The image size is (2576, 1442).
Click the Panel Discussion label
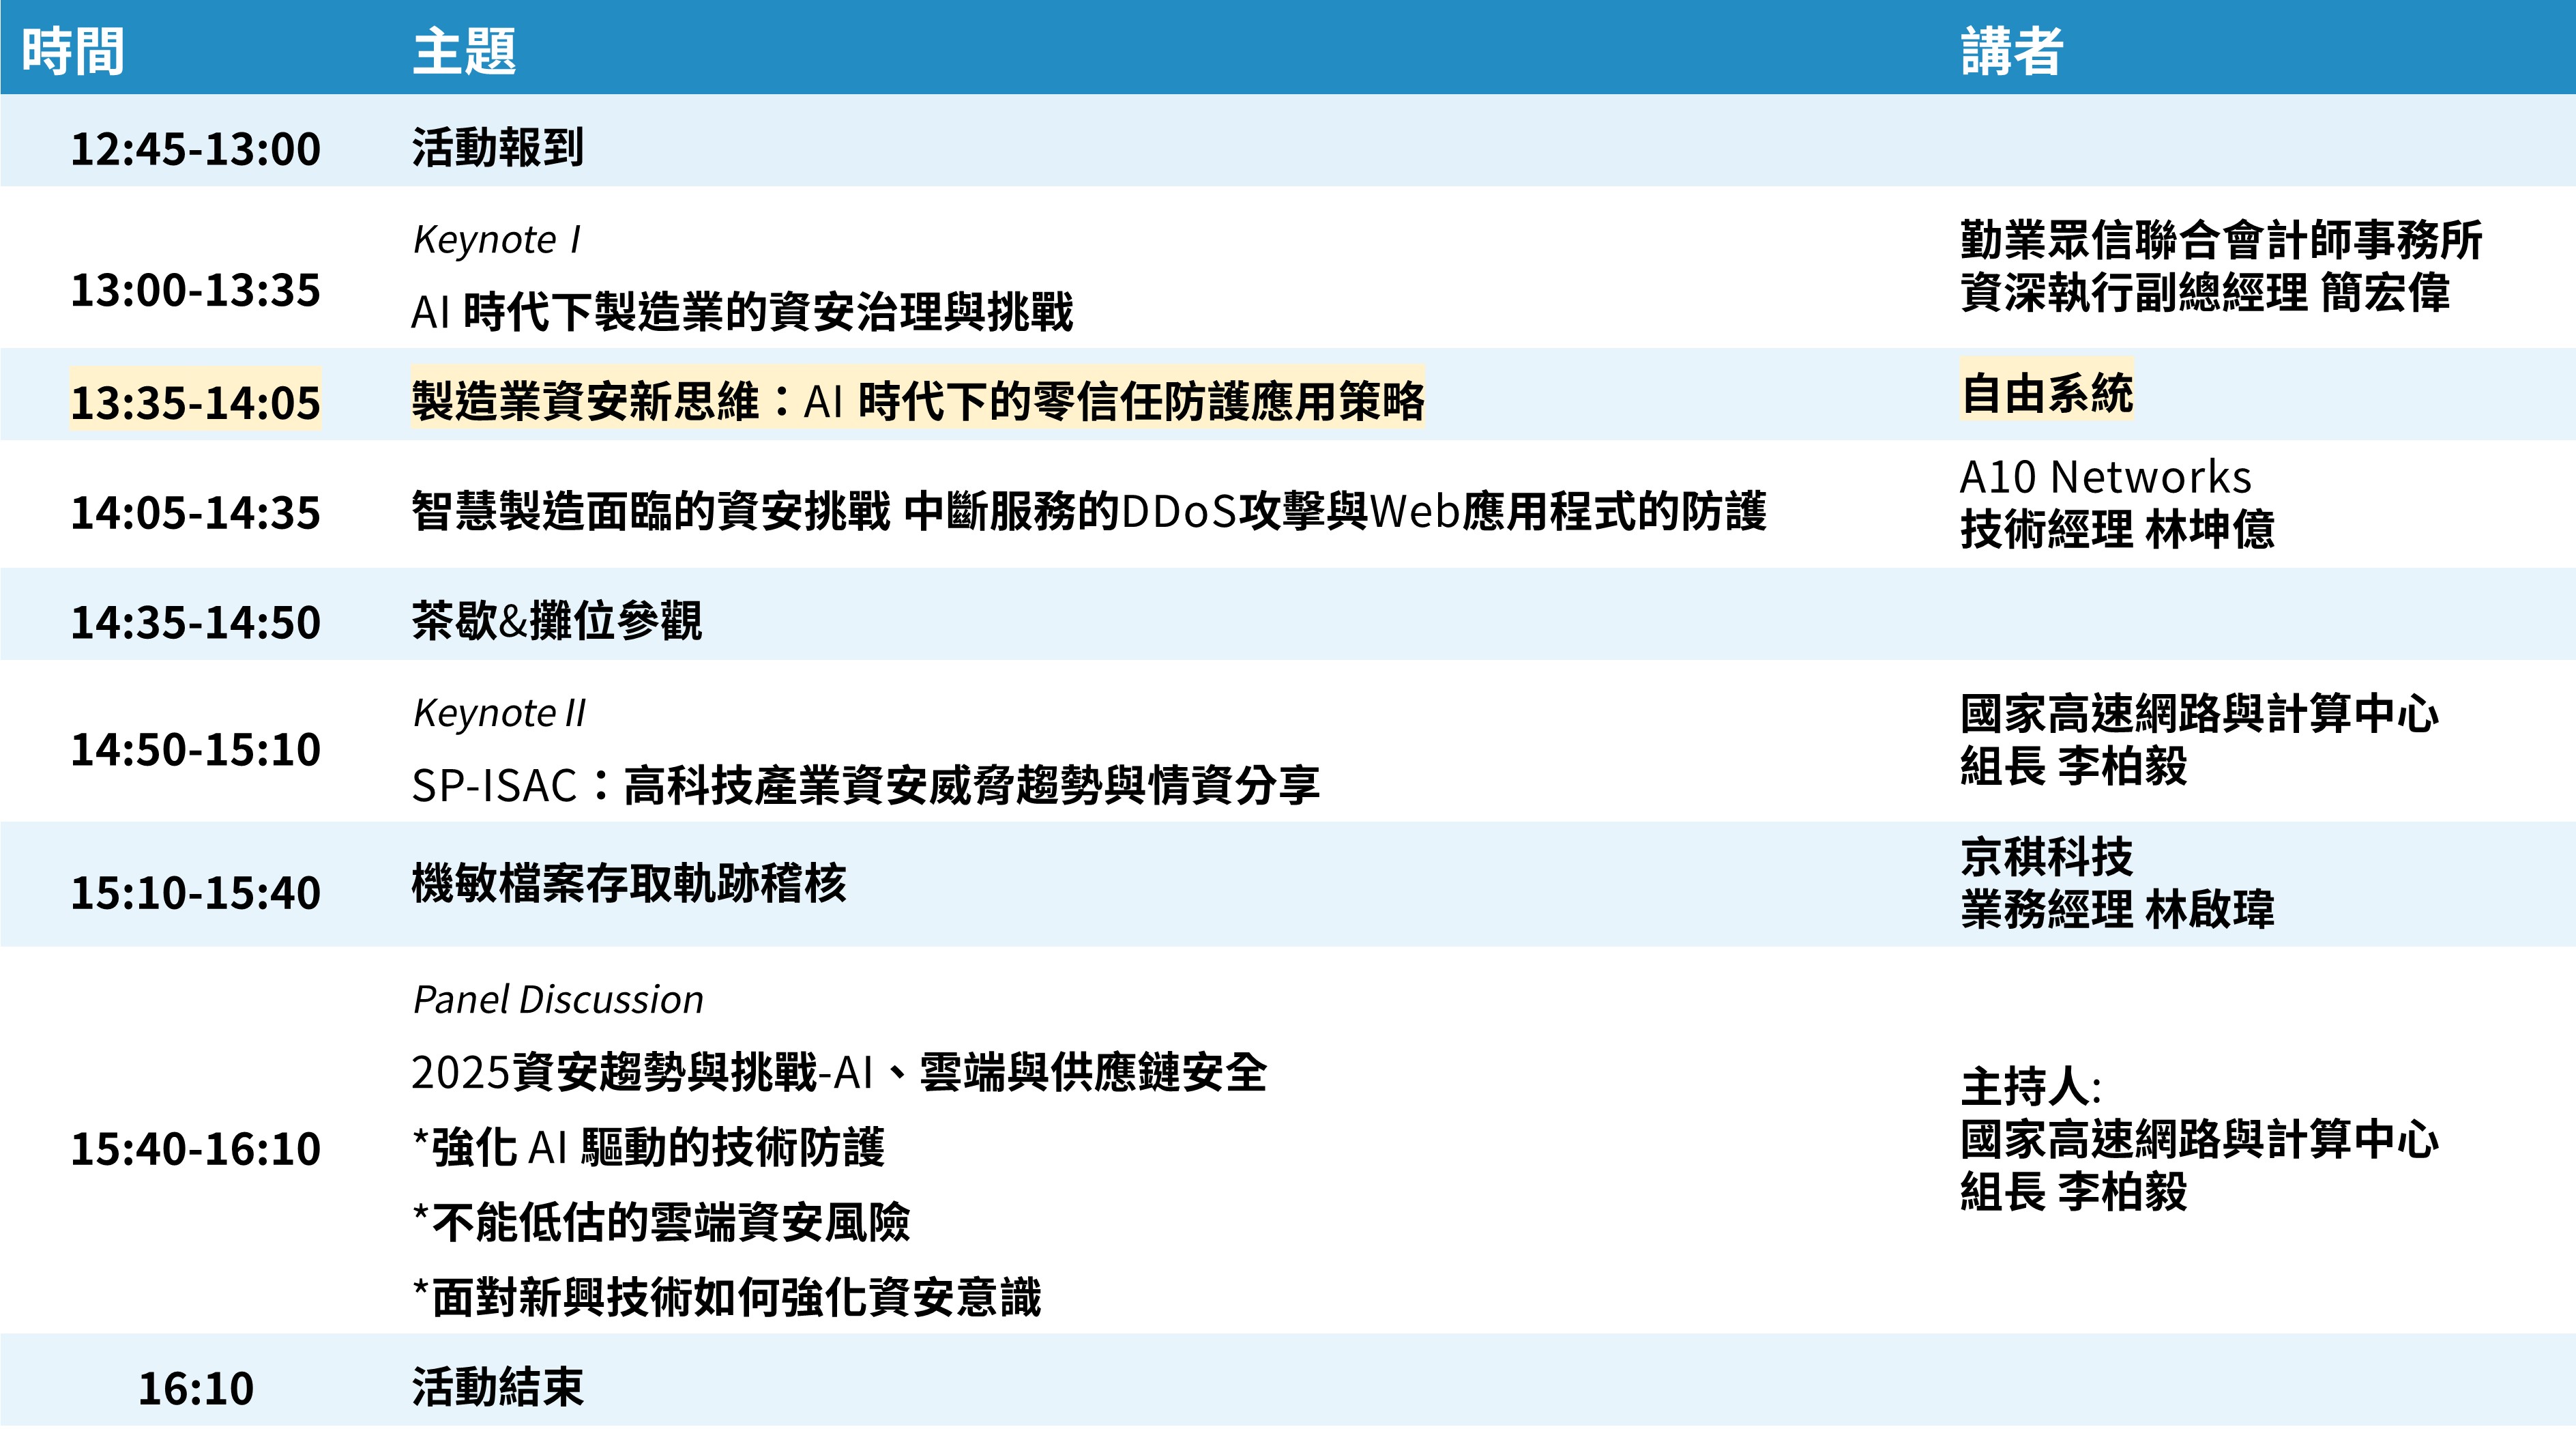point(558,1000)
